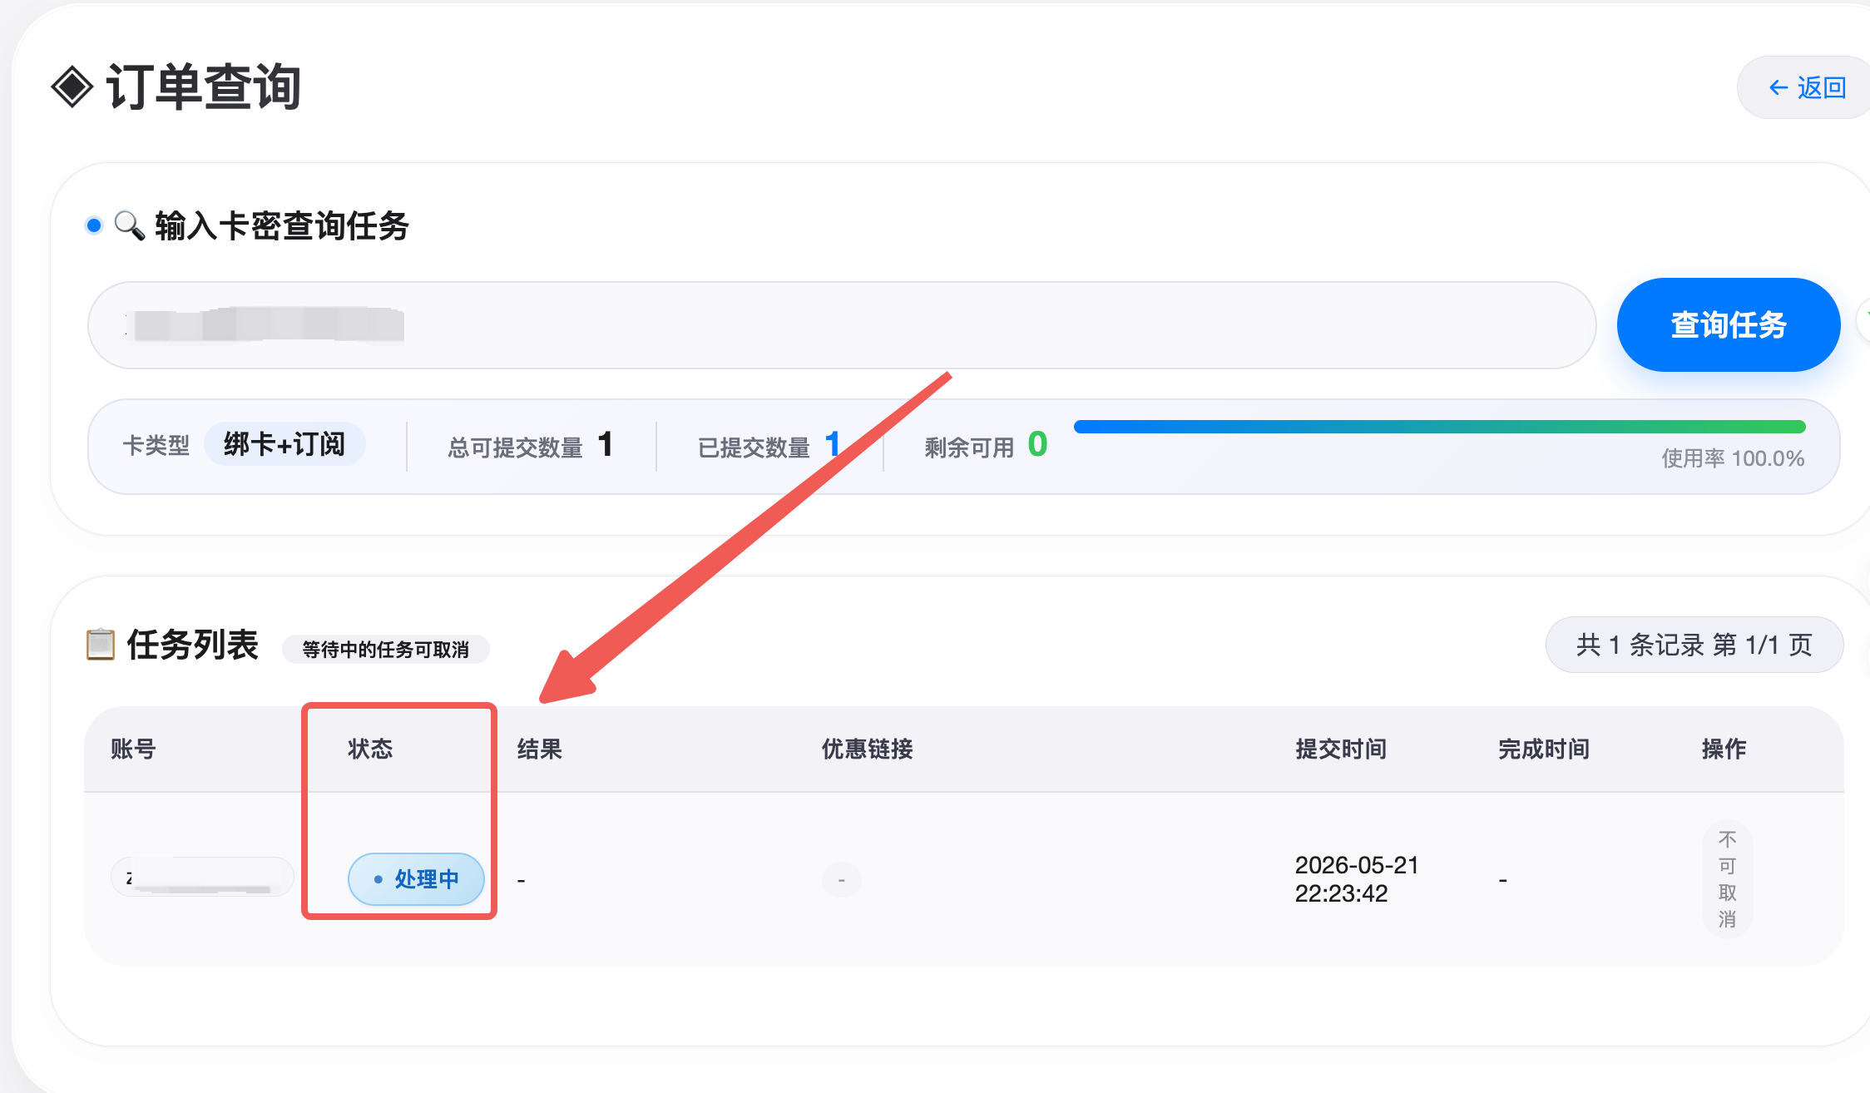1870x1093 pixels.
Task: Click the 账号 column header
Action: tap(133, 749)
